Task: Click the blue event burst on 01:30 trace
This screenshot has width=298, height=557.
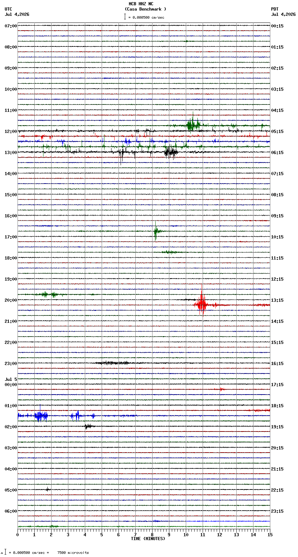Action: (x=41, y=416)
